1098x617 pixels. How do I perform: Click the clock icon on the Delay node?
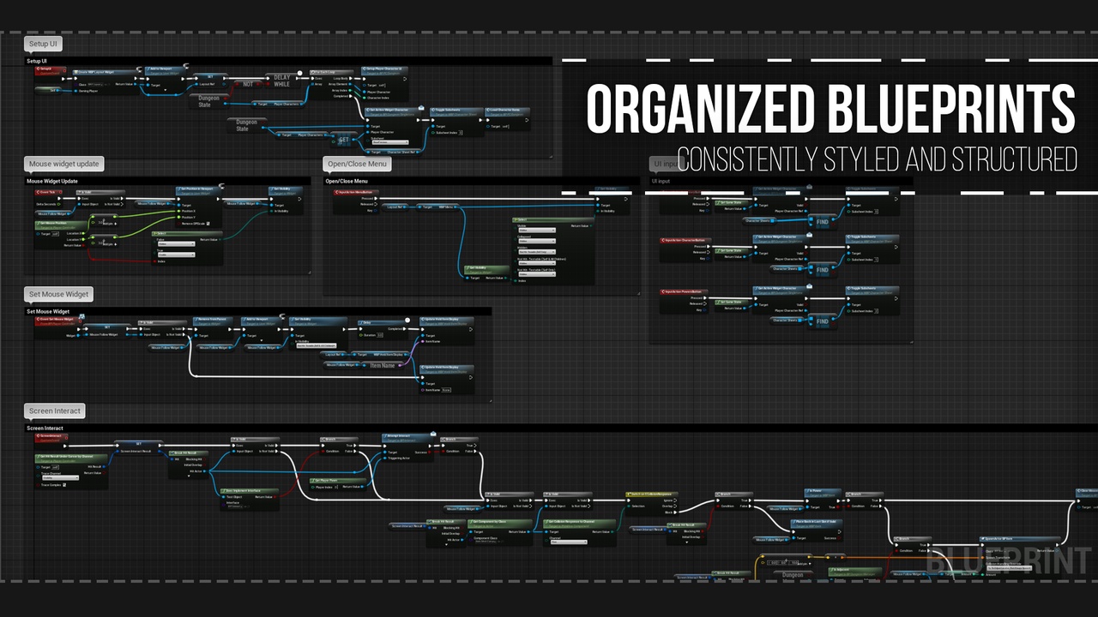pyautogui.click(x=407, y=320)
